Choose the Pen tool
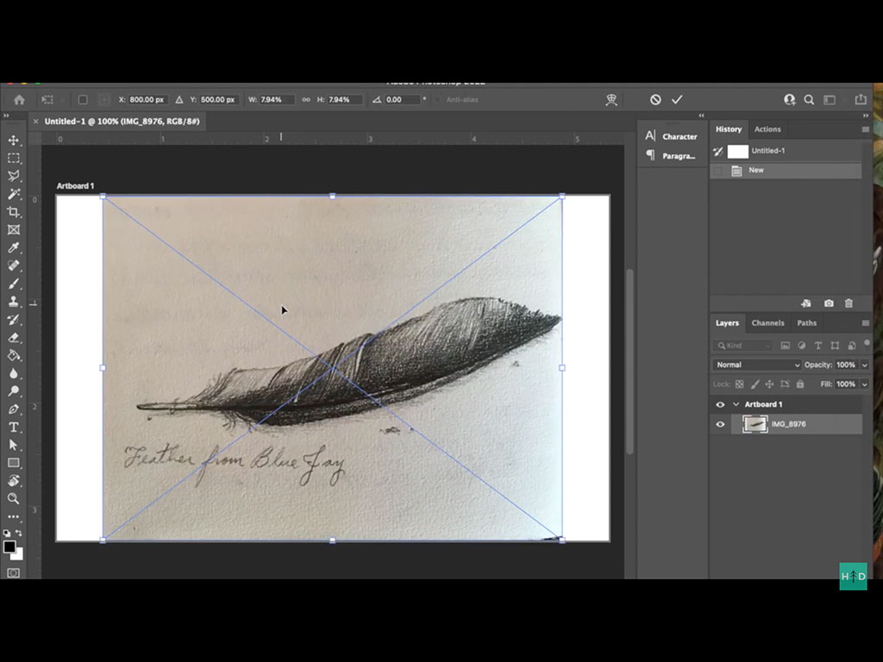The width and height of the screenshot is (883, 662). pyautogui.click(x=14, y=409)
